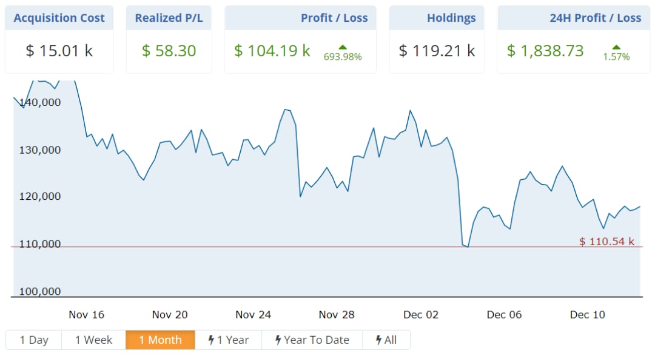
Task: Click the lightning icon beside 1 Year
Action: 211,340
